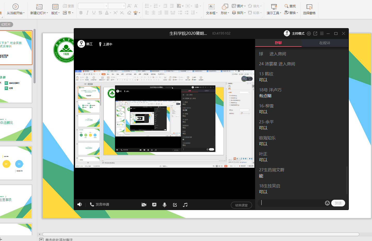
Task: Click the settings gear next to 主持模式
Action: tap(309, 34)
